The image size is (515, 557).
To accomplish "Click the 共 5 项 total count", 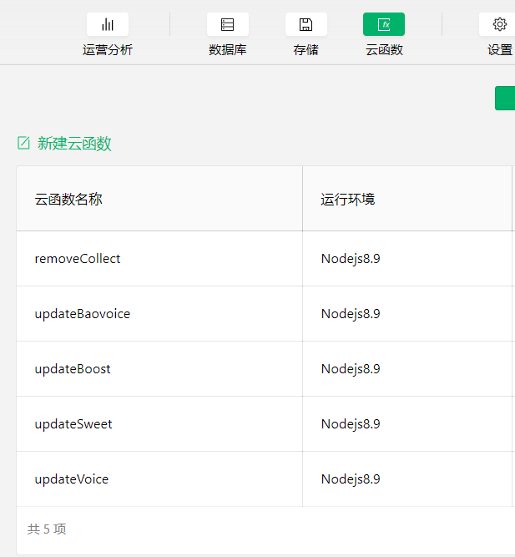I will click(x=47, y=529).
